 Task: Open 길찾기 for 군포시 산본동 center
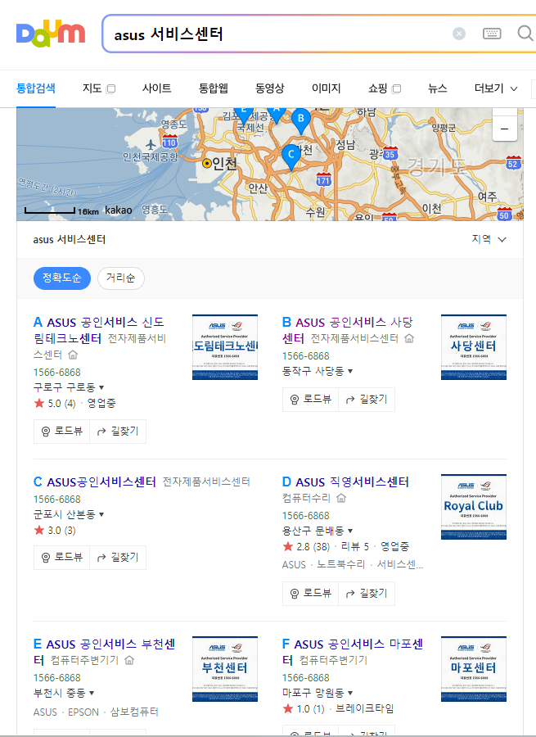(x=118, y=558)
